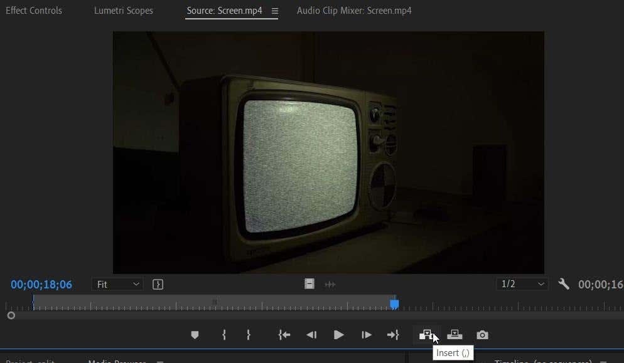Click the Add Marker icon
The width and height of the screenshot is (624, 363).
tap(195, 335)
